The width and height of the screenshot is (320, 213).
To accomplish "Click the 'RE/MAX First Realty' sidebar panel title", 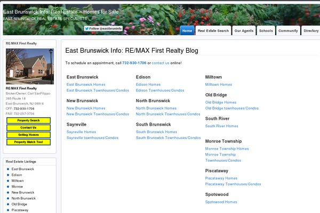I will tap(21, 44).
